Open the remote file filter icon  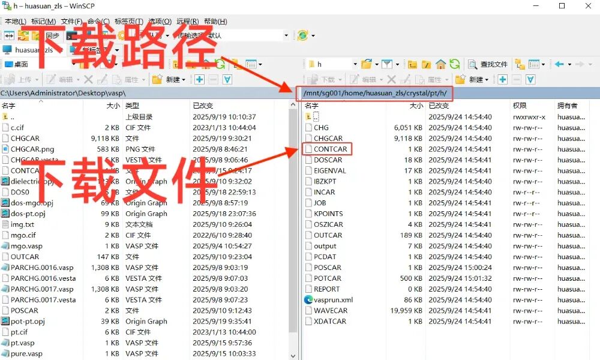point(387,64)
